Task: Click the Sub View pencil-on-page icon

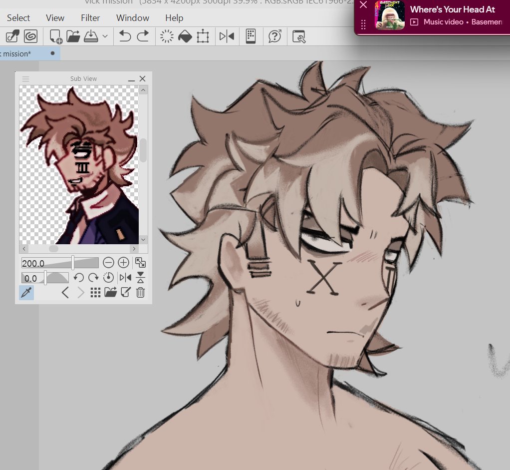Action: click(126, 293)
